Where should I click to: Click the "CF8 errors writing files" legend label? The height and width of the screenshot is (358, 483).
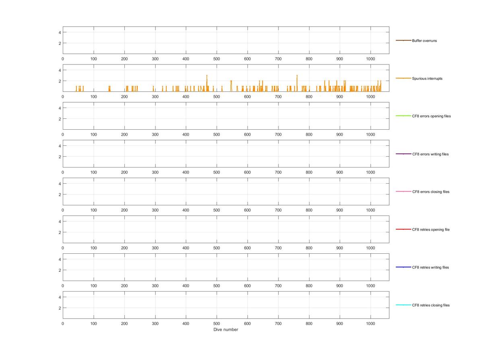click(x=430, y=154)
